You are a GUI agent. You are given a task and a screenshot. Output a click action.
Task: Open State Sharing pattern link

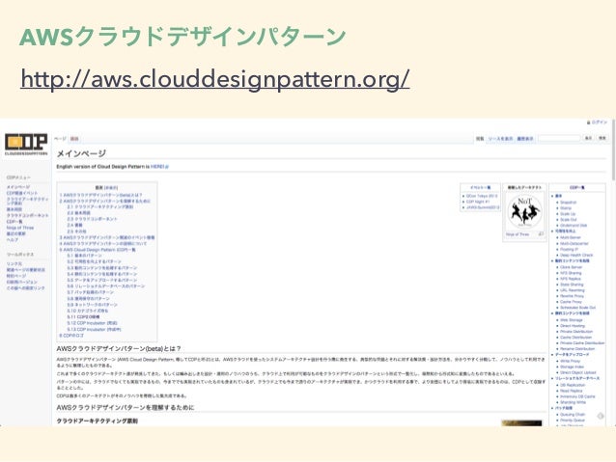572,285
